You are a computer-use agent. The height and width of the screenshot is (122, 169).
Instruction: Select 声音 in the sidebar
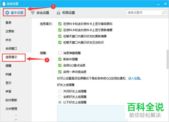8,91
